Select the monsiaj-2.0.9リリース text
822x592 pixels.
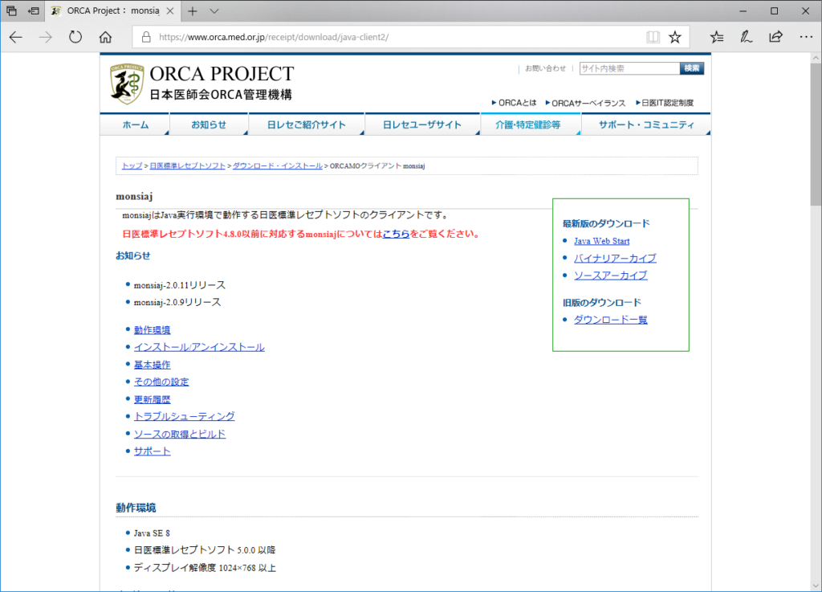tap(177, 303)
